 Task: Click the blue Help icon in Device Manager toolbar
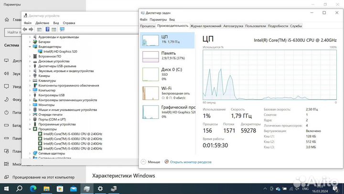tap(47, 29)
